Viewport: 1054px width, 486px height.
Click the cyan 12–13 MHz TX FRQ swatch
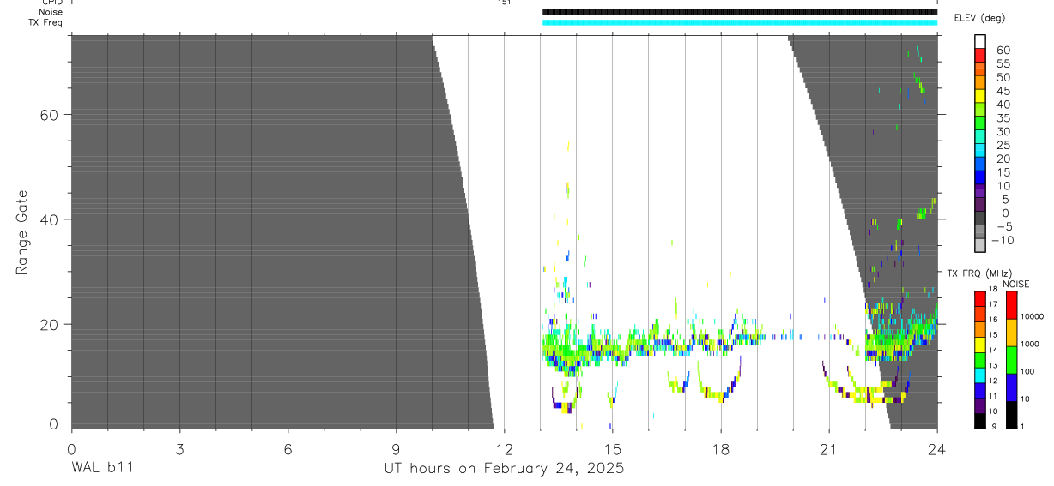coord(980,375)
